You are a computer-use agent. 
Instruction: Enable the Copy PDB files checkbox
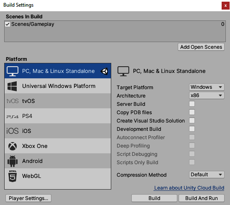tap(192, 112)
